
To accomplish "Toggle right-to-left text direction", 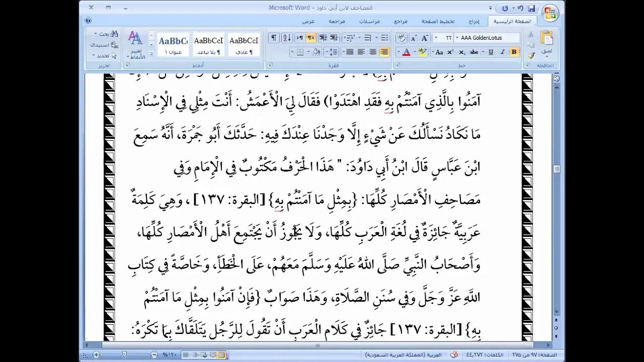I will pos(311,38).
